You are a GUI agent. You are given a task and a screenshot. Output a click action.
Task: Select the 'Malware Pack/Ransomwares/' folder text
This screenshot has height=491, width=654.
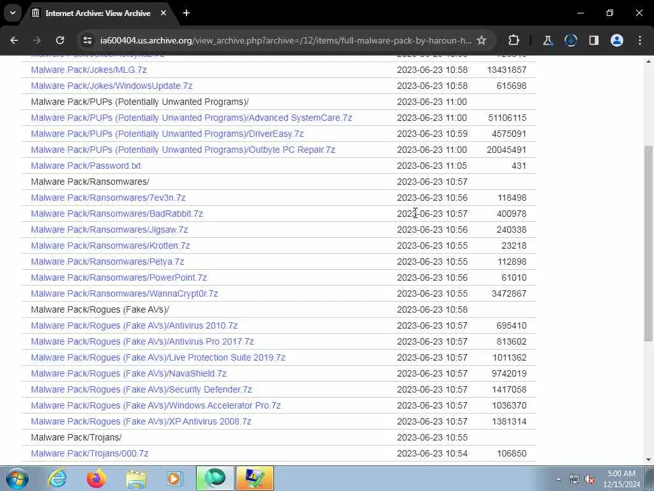click(x=90, y=182)
